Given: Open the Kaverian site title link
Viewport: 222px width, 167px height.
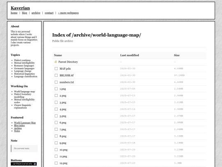Looking at the screenshot, I should click(x=20, y=8).
